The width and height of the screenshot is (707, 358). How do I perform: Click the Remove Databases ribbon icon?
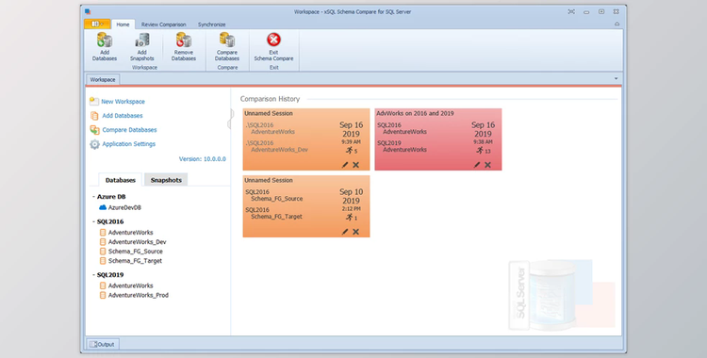pyautogui.click(x=184, y=41)
